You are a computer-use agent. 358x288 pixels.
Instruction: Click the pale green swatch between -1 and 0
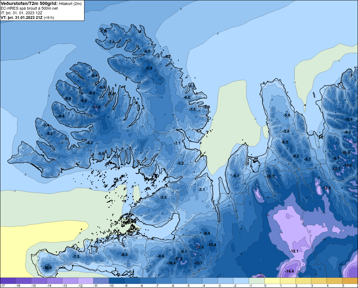pyautogui.click(x=257, y=281)
